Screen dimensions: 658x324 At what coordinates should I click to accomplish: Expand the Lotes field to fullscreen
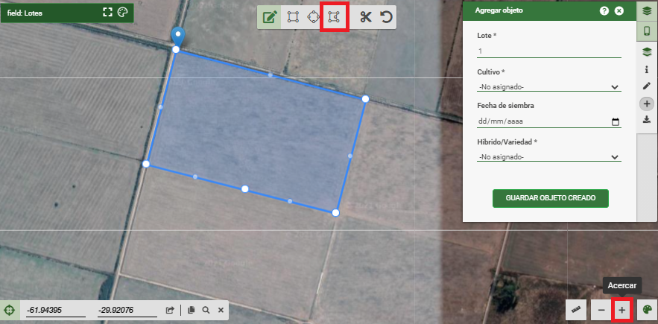(108, 13)
